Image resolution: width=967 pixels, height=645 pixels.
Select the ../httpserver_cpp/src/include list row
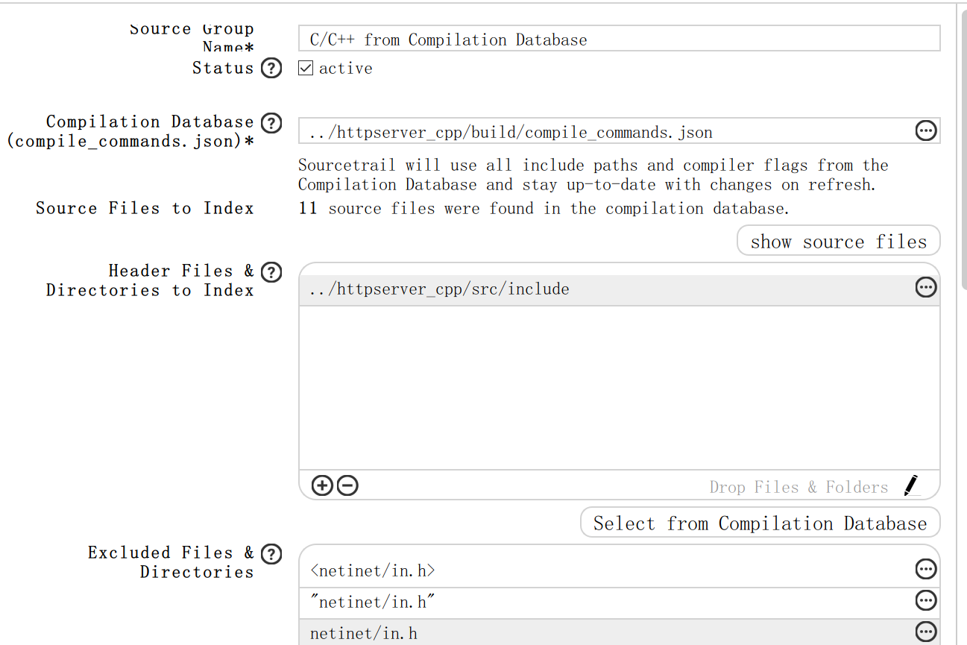(x=619, y=290)
